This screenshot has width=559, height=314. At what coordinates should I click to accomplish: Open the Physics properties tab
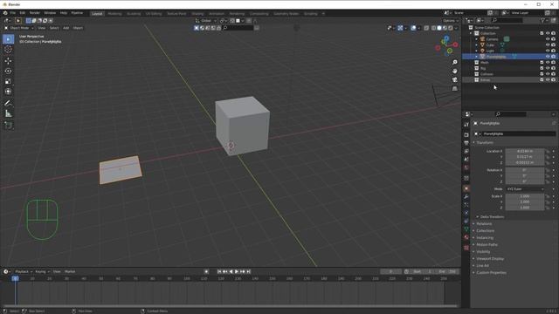tap(466, 213)
